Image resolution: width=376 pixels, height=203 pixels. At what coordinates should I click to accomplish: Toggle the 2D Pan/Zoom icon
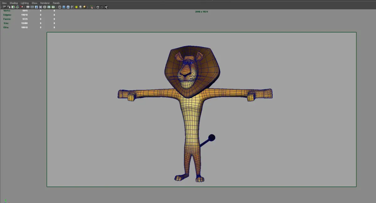pos(22,7)
